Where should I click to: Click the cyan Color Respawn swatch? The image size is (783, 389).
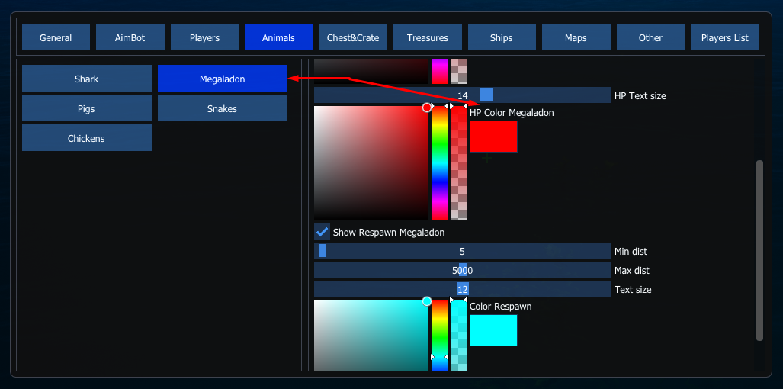point(493,330)
